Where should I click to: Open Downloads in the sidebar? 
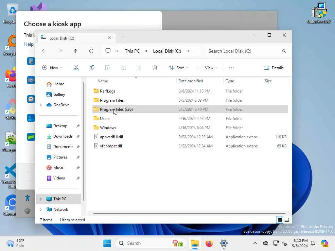pyautogui.click(x=63, y=136)
